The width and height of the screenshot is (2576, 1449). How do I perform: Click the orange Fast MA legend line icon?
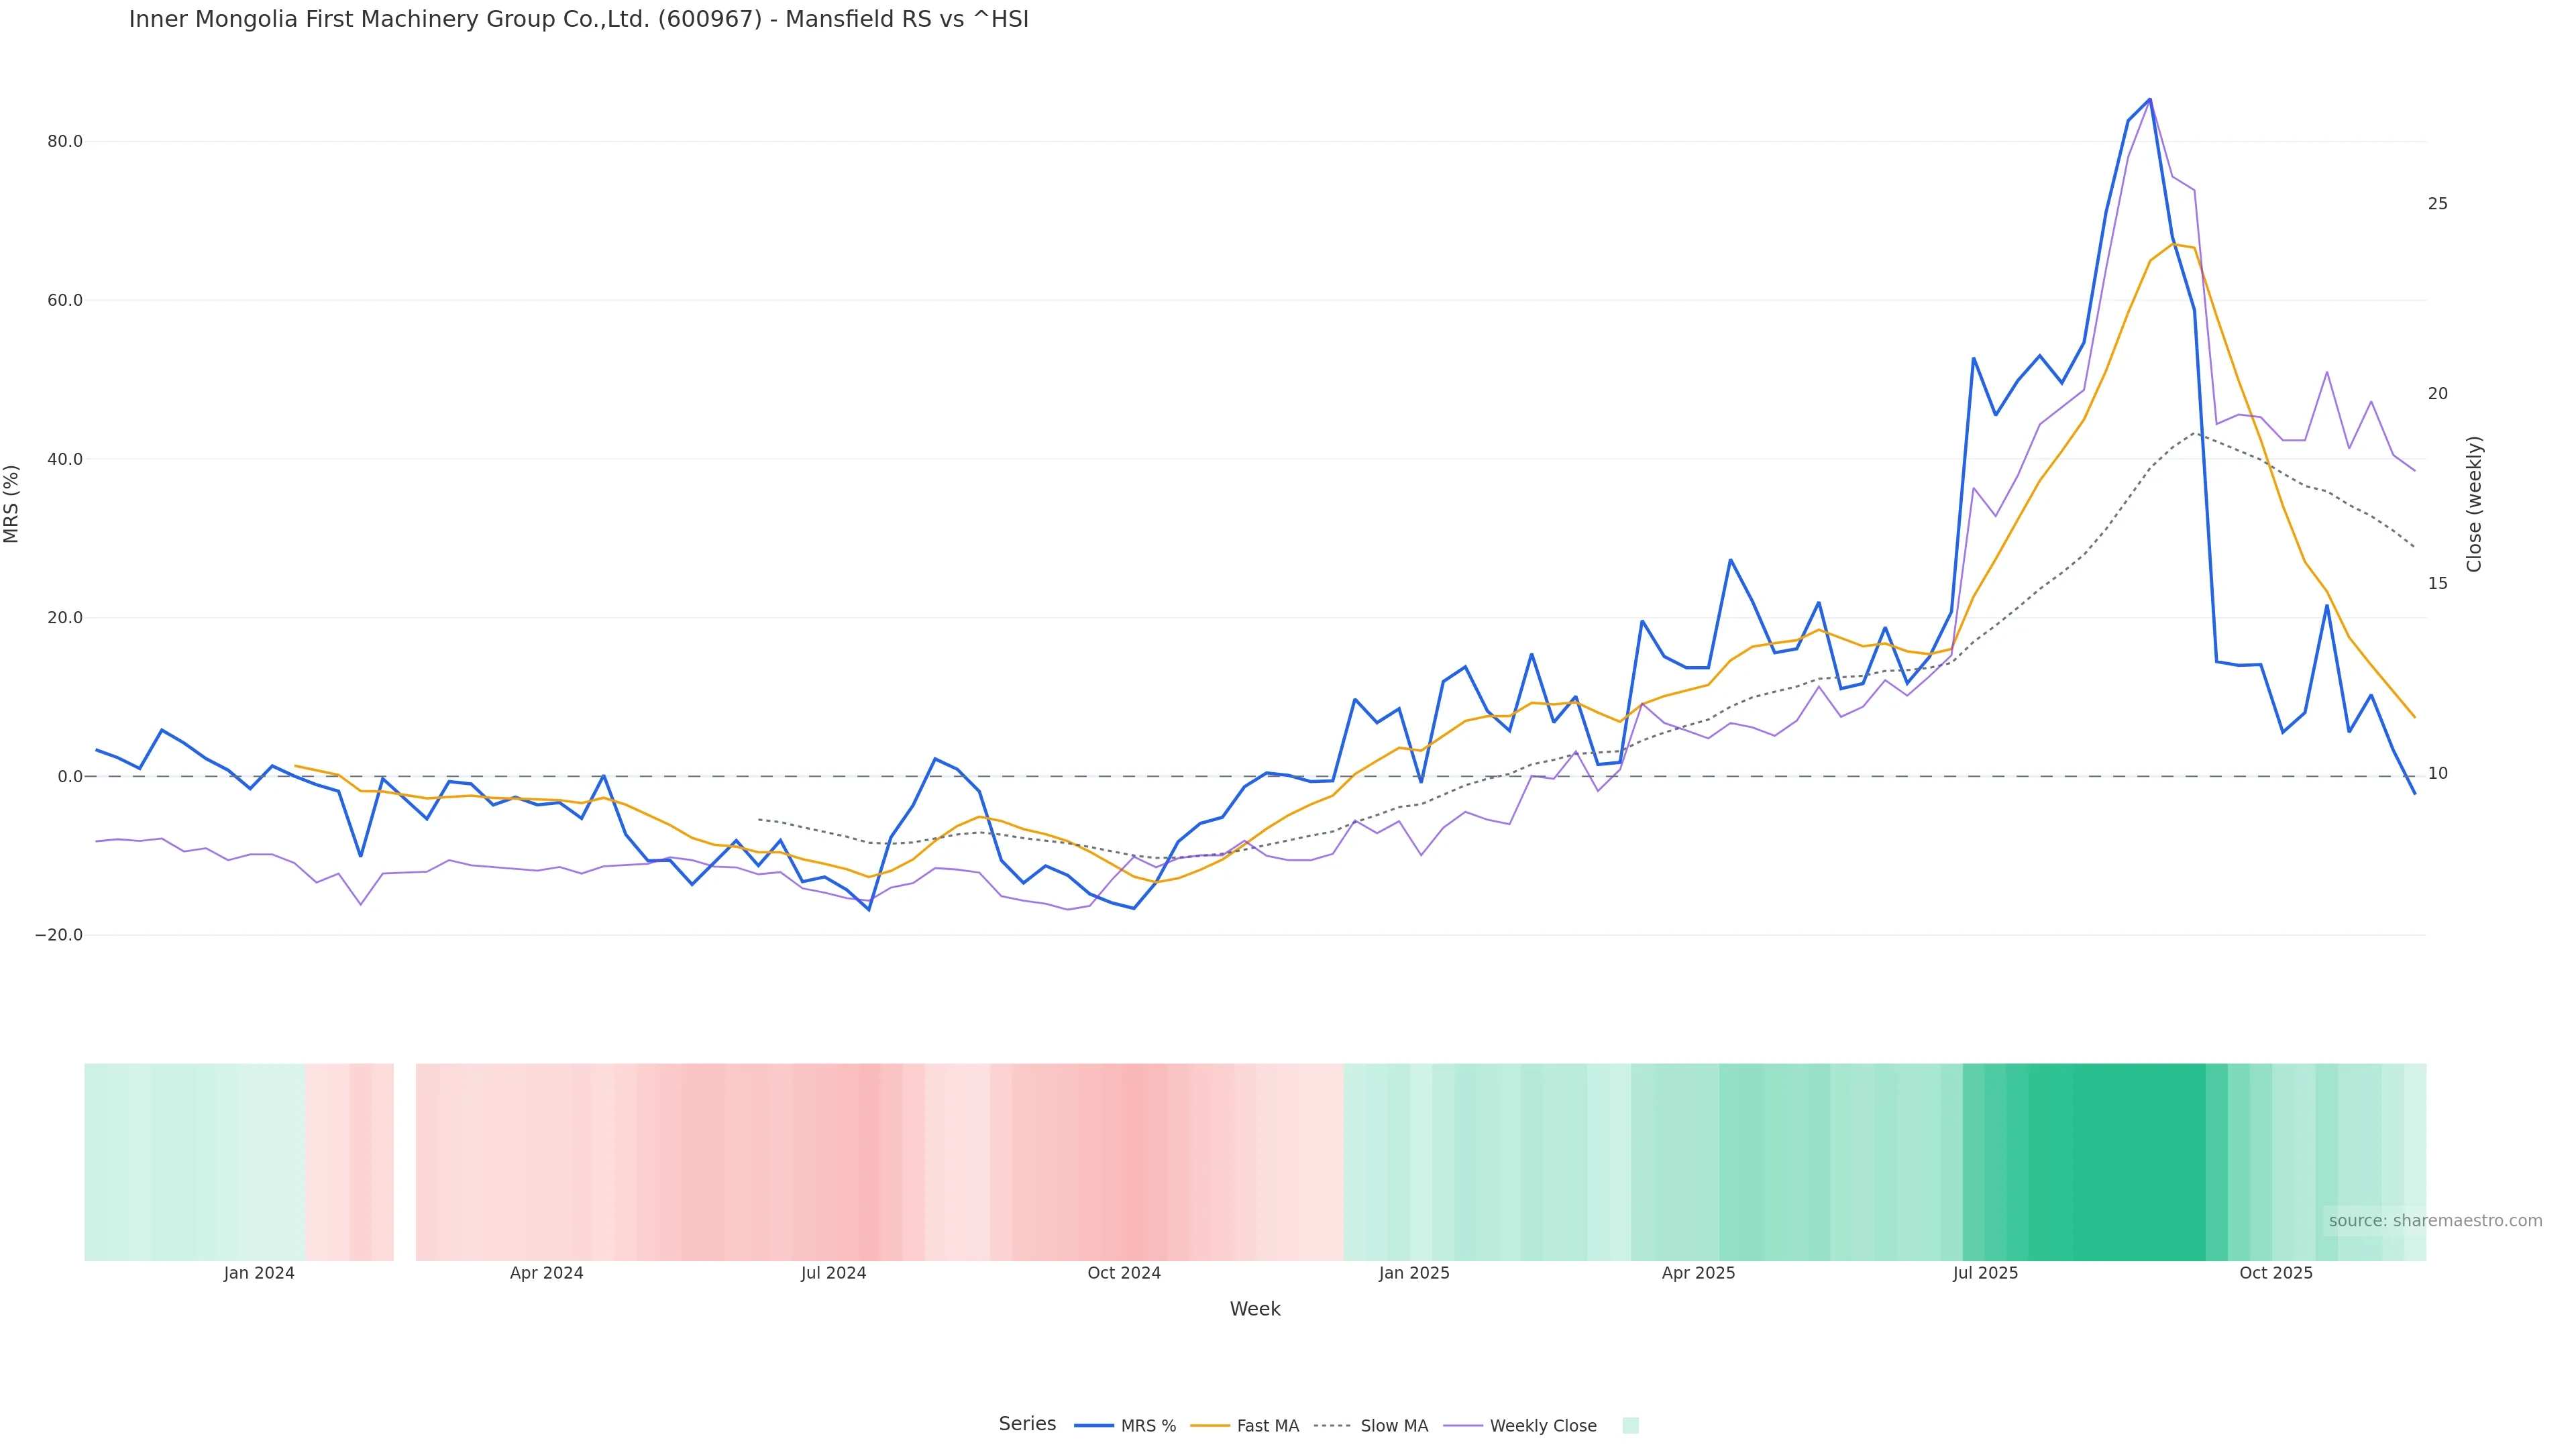pos(1210,1426)
